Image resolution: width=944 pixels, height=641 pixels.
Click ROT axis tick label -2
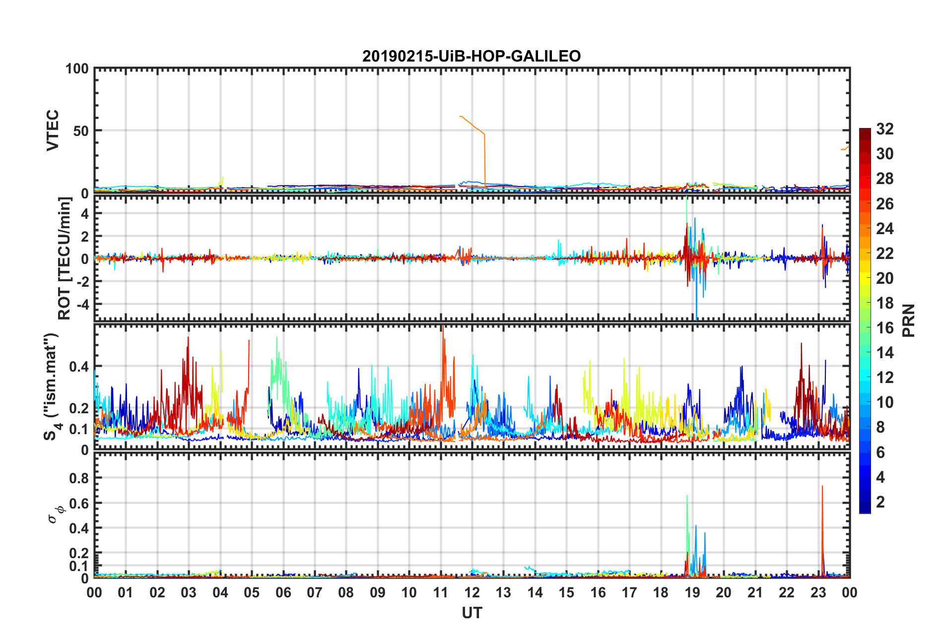pos(82,281)
